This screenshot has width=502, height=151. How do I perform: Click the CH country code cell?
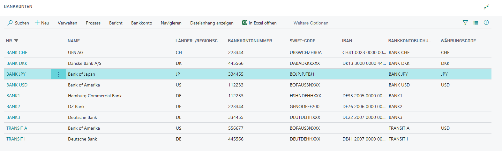pyautogui.click(x=179, y=52)
